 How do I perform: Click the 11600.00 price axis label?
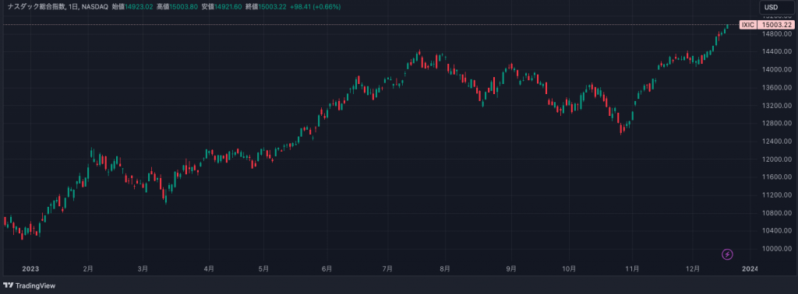tap(777, 177)
